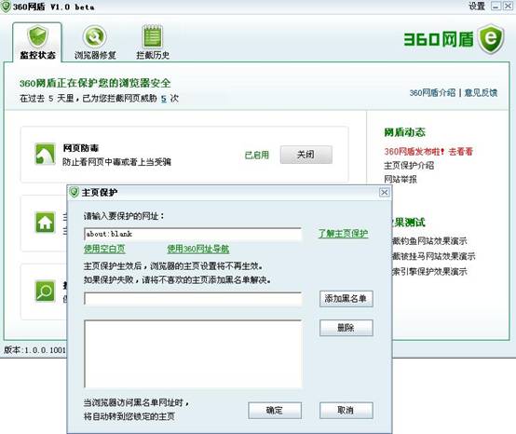Open the 拦截历史 tab

click(153, 42)
